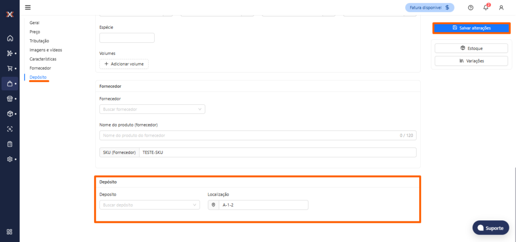This screenshot has height=242, width=516.
Task: Open the apps grid icon at sidebar bottom
Action: click(10, 232)
